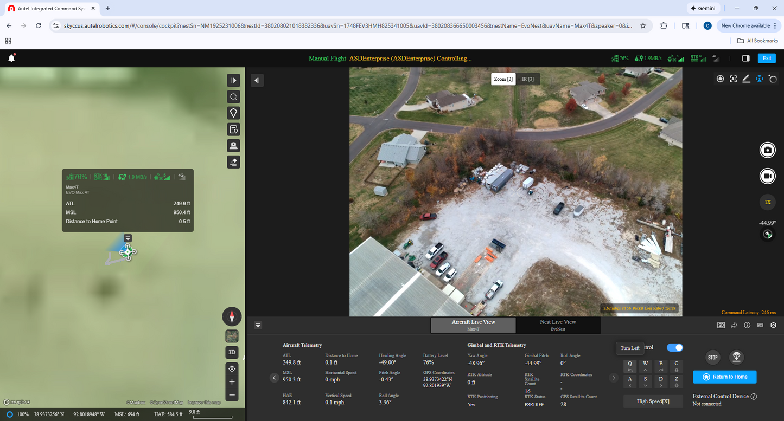784x421 pixels.
Task: Toggle the split-screen layout icon near Exit
Action: coord(745,59)
